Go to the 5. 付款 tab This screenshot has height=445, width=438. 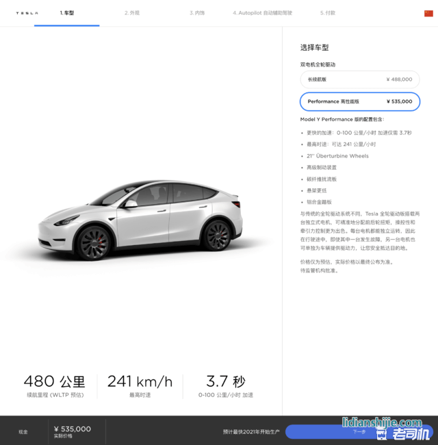point(328,13)
